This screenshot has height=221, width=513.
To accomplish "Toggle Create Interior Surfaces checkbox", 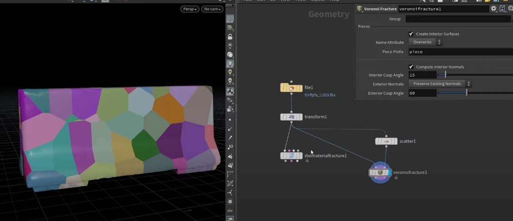I will click(411, 34).
